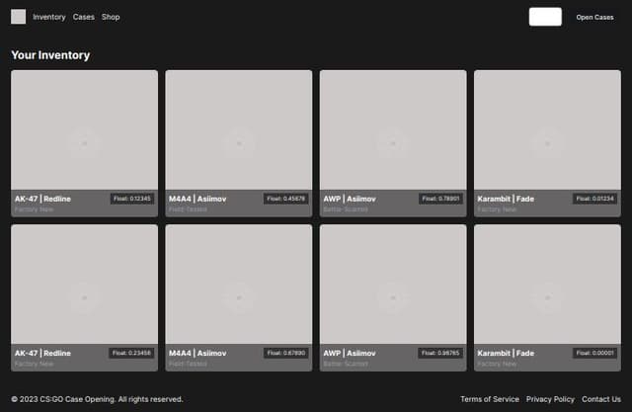
Task: Open AK-47 Redline image with float 0.23456
Action: [x=84, y=285]
